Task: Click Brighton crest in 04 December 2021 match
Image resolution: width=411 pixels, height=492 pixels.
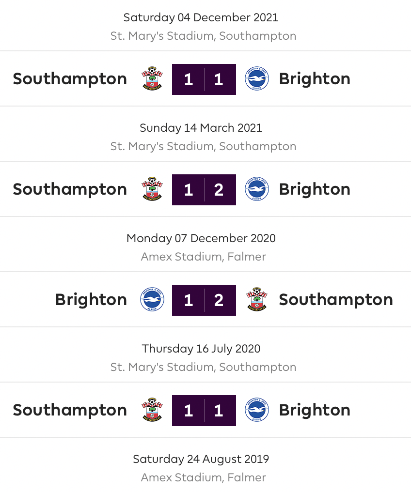Action: pyautogui.click(x=256, y=79)
